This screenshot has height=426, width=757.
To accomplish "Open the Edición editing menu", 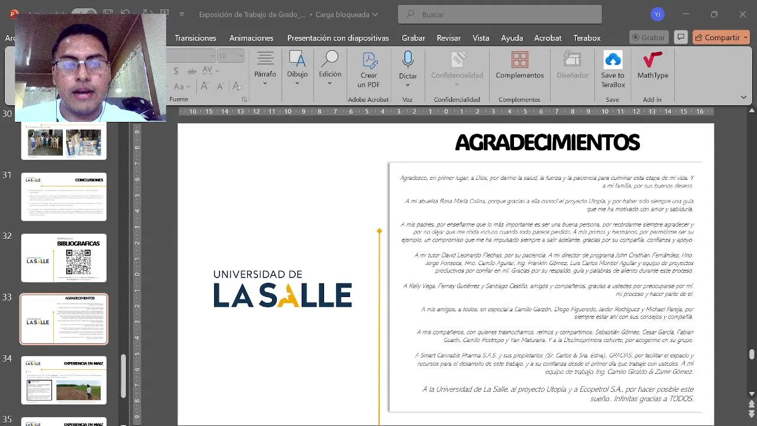I will click(329, 68).
